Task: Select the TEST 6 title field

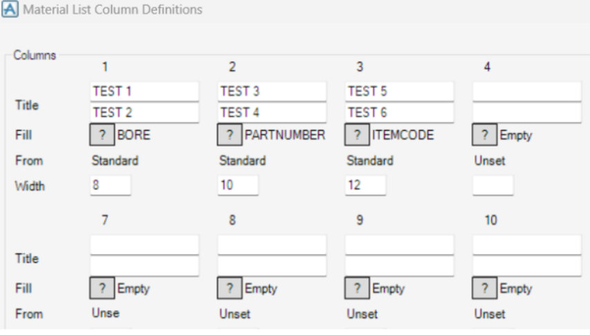Action: 399,113
